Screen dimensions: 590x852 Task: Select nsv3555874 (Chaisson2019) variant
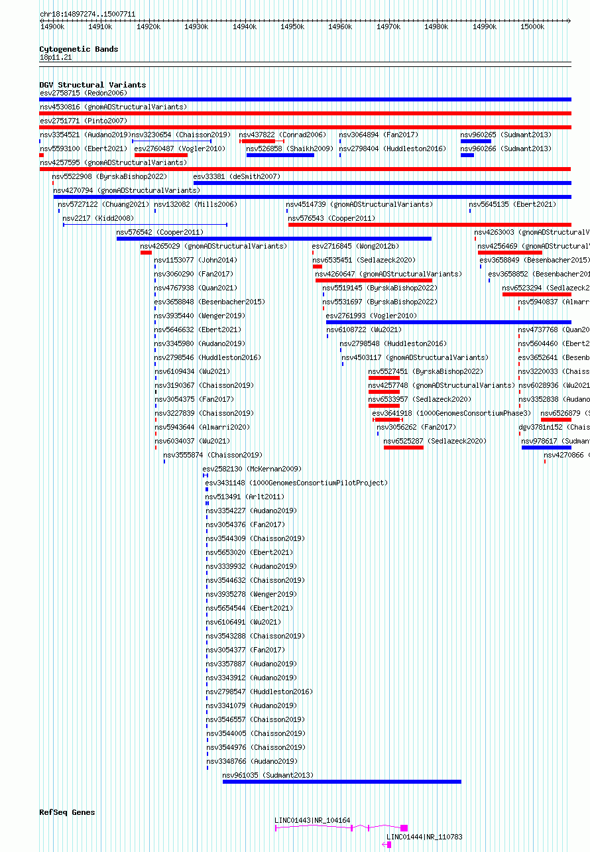tap(213, 455)
